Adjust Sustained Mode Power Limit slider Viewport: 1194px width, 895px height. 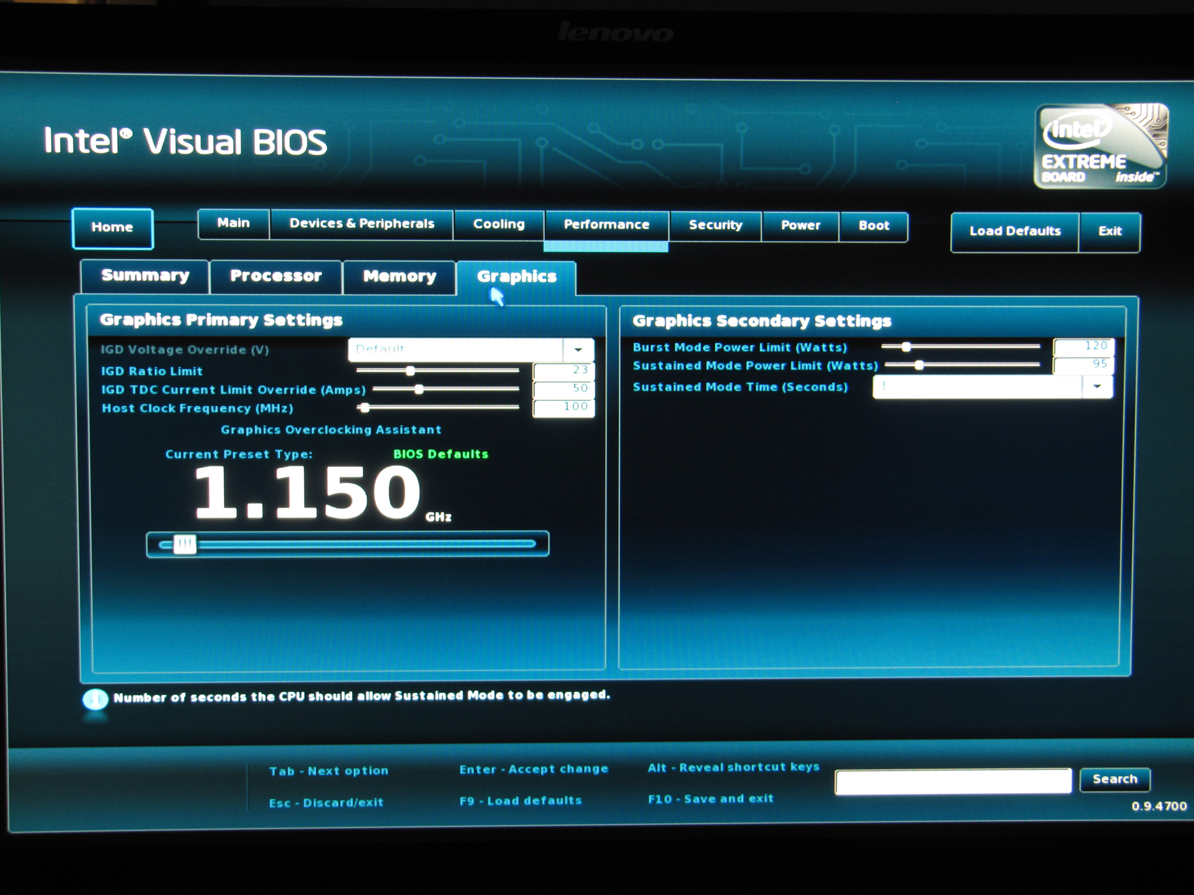tap(962, 365)
